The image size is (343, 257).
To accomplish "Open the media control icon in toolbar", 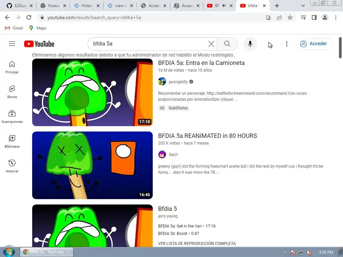I will tap(303, 17).
